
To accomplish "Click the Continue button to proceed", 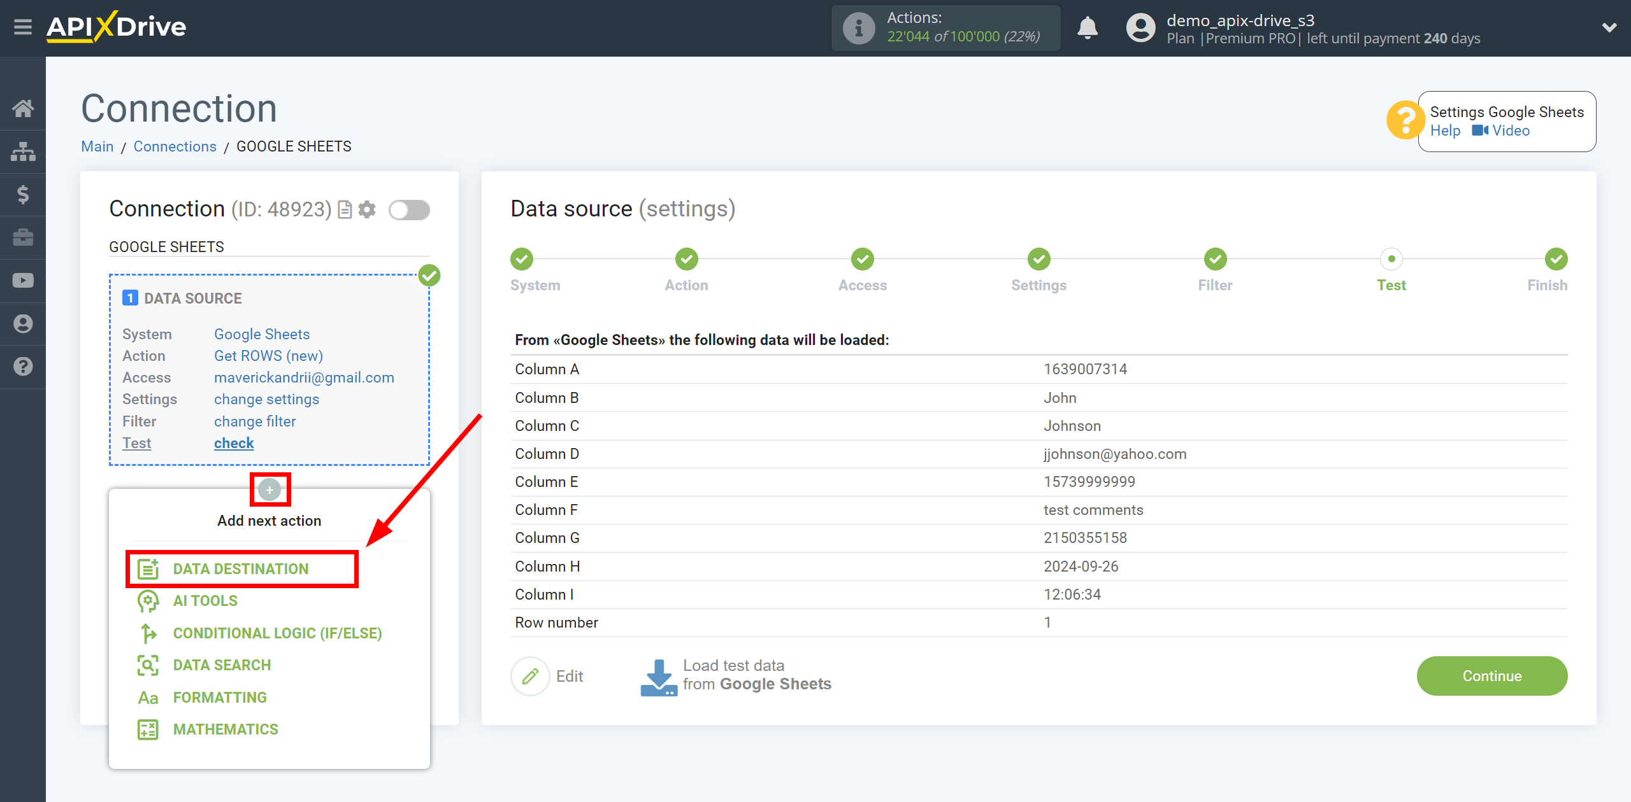I will click(x=1491, y=677).
